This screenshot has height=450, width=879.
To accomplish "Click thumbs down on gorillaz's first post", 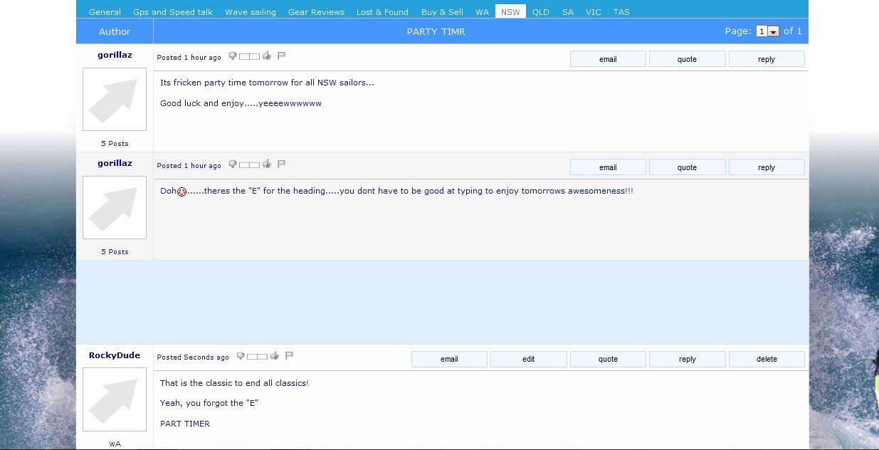I will pos(233,56).
